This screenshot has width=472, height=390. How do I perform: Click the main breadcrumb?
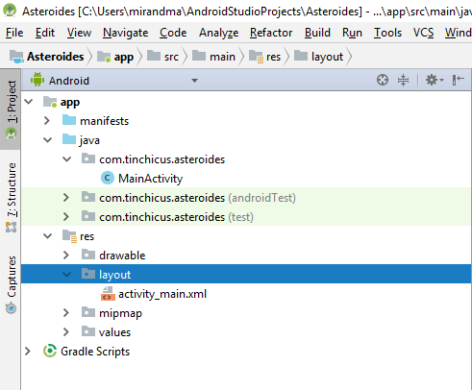[x=213, y=57]
